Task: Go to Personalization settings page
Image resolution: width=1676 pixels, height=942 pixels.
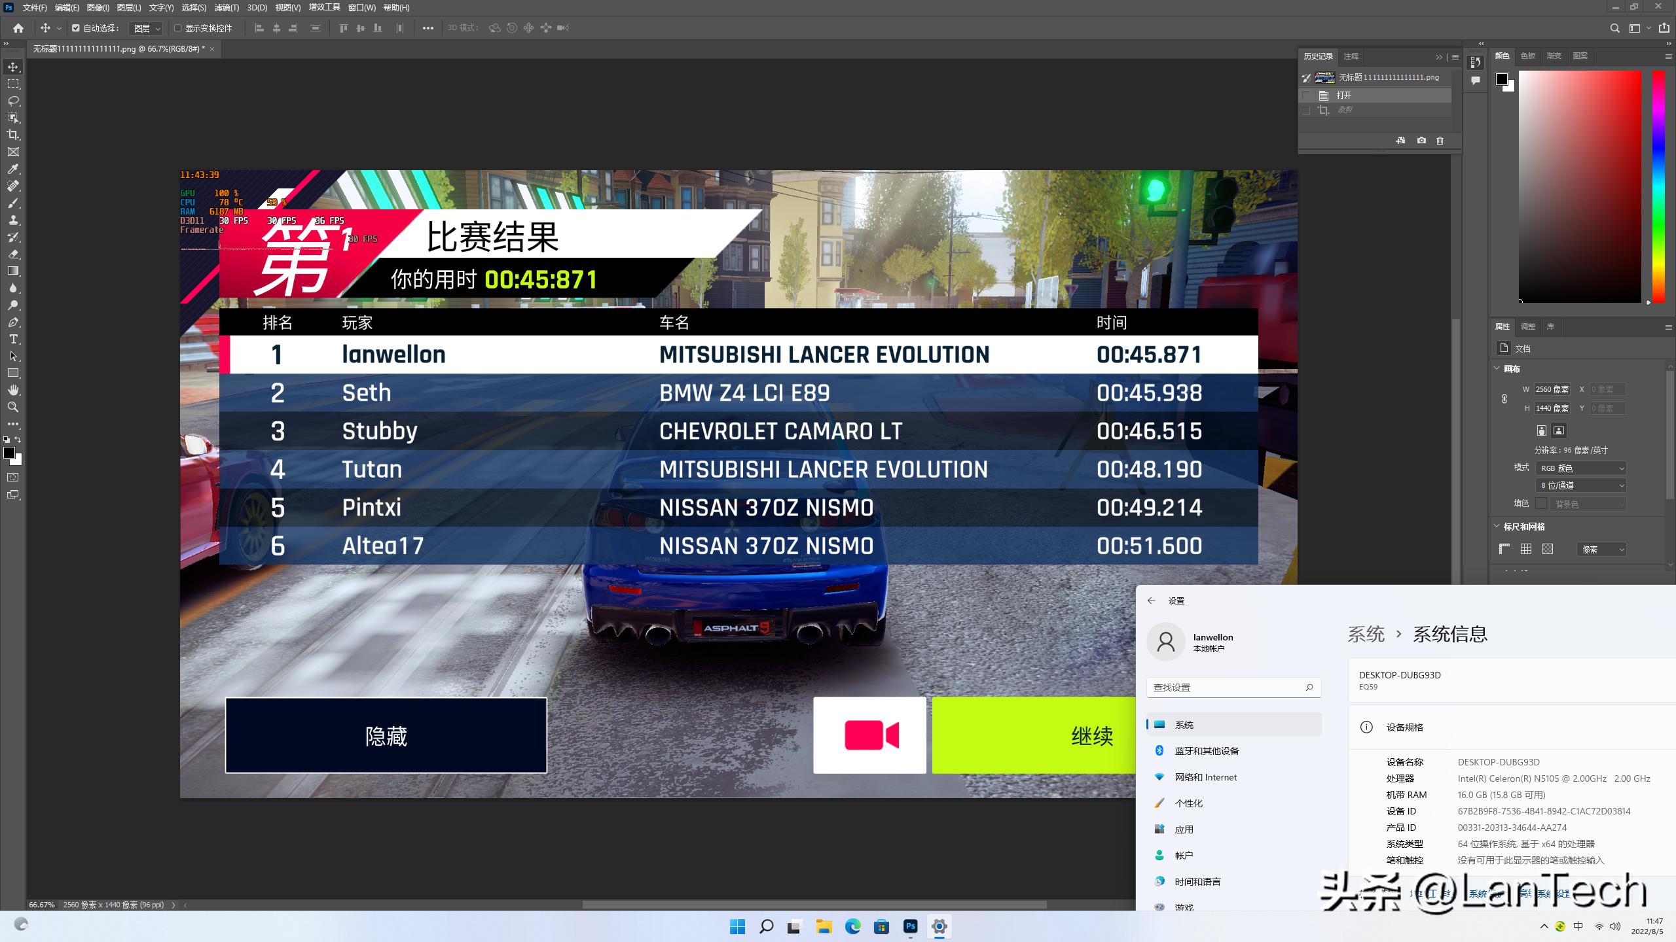Action: click(x=1188, y=803)
